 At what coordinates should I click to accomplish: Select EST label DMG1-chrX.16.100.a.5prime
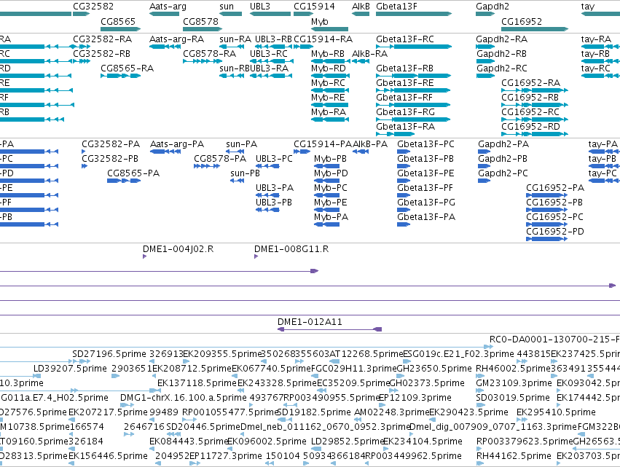click(x=184, y=399)
